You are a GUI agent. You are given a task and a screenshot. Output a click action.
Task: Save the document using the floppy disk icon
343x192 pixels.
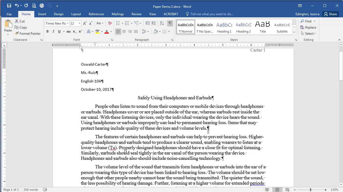click(x=9, y=6)
